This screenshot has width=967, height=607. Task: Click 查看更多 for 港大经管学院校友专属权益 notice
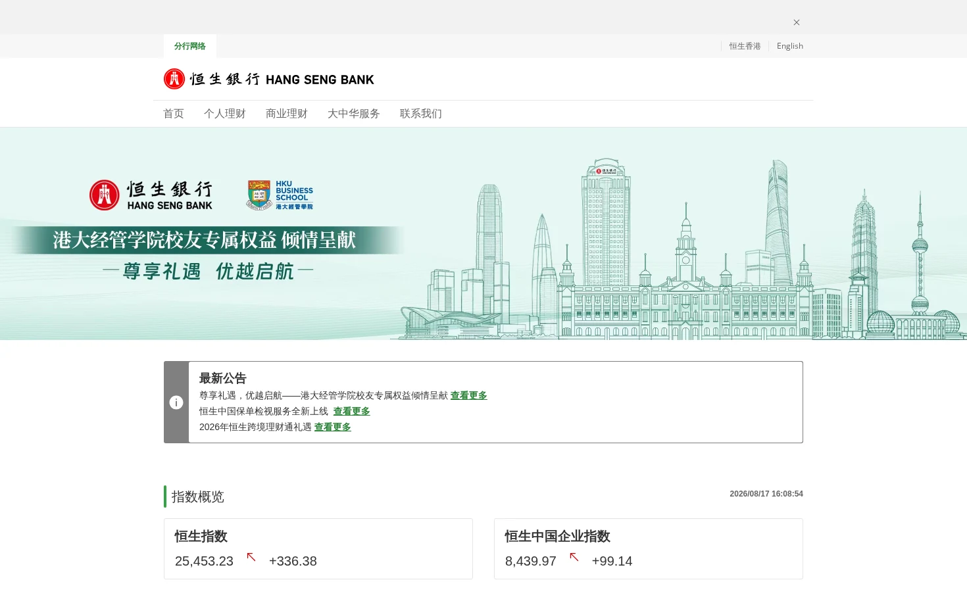(469, 395)
